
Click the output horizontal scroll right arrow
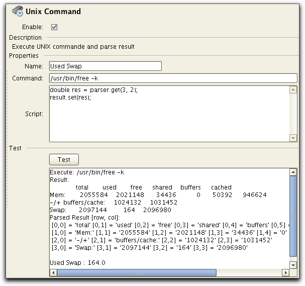click(x=285, y=272)
